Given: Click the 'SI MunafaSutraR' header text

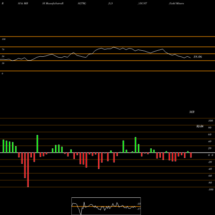Looking at the screenshot, I should pos(53,3).
